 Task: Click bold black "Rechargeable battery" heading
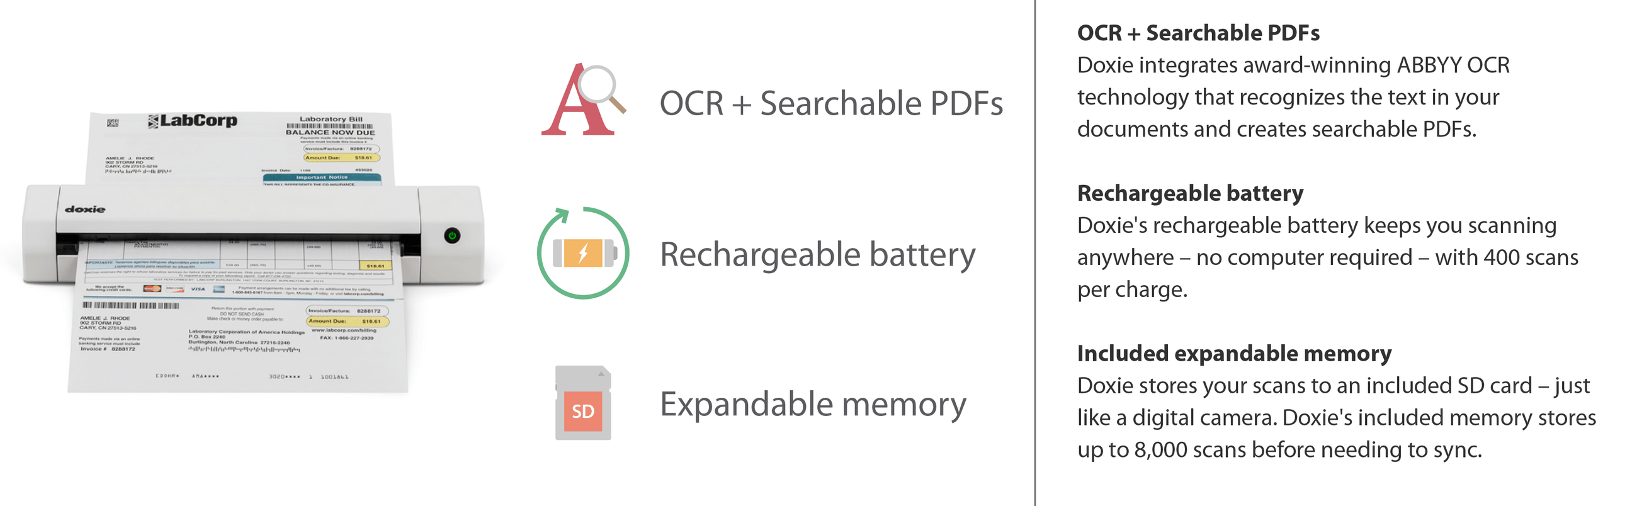tap(1189, 193)
